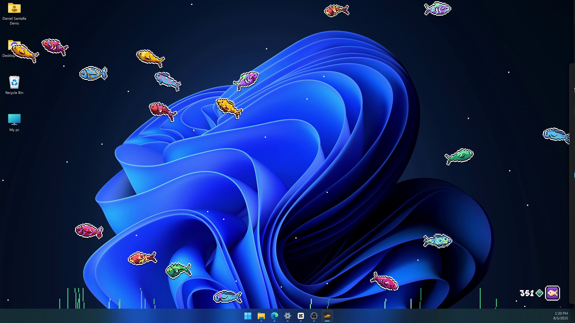Image resolution: width=575 pixels, height=323 pixels.
Task: Open File Explorer from the taskbar
Action: click(261, 316)
